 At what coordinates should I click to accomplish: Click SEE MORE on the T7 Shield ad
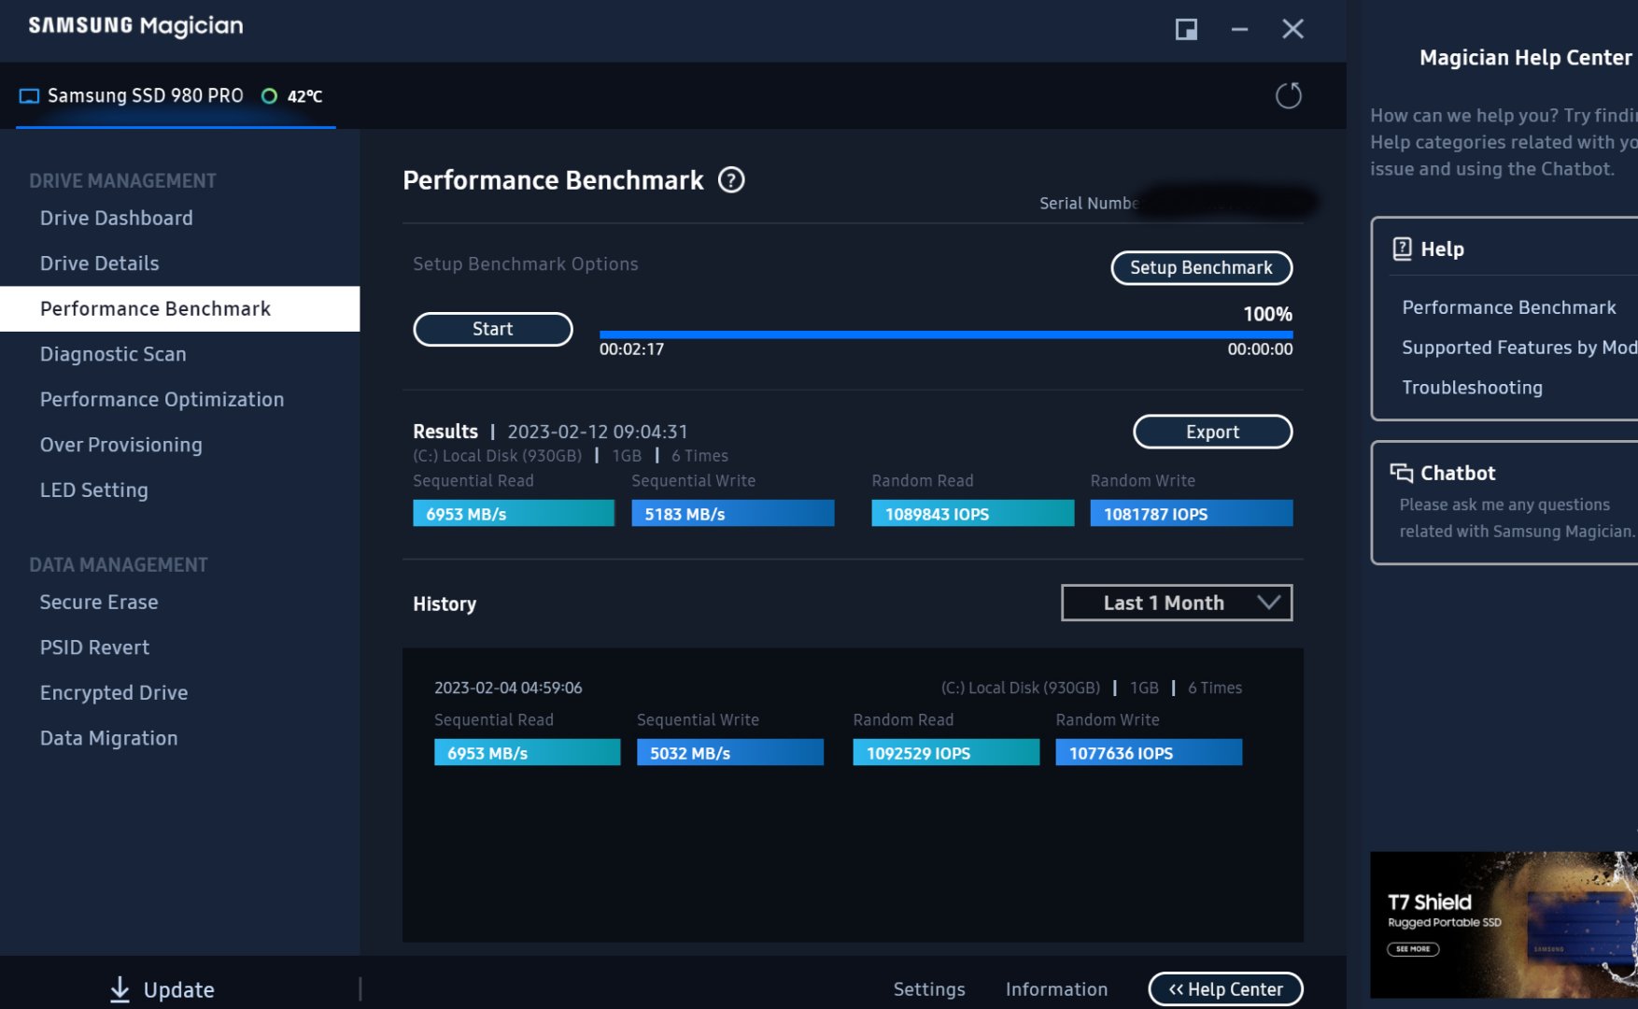[1413, 949]
